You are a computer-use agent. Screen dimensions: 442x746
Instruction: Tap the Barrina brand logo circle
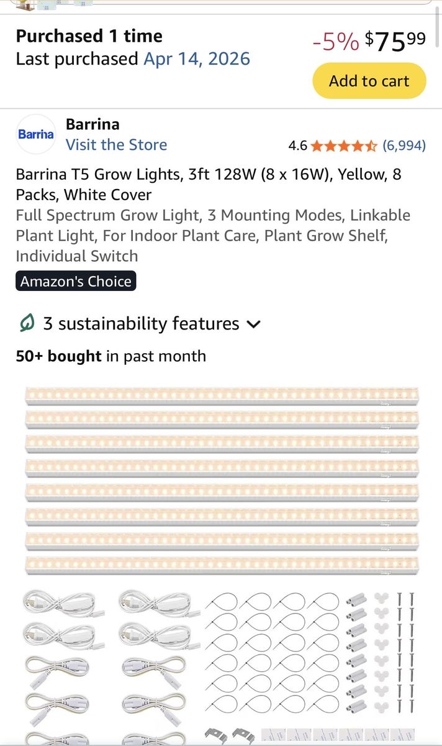coord(35,134)
